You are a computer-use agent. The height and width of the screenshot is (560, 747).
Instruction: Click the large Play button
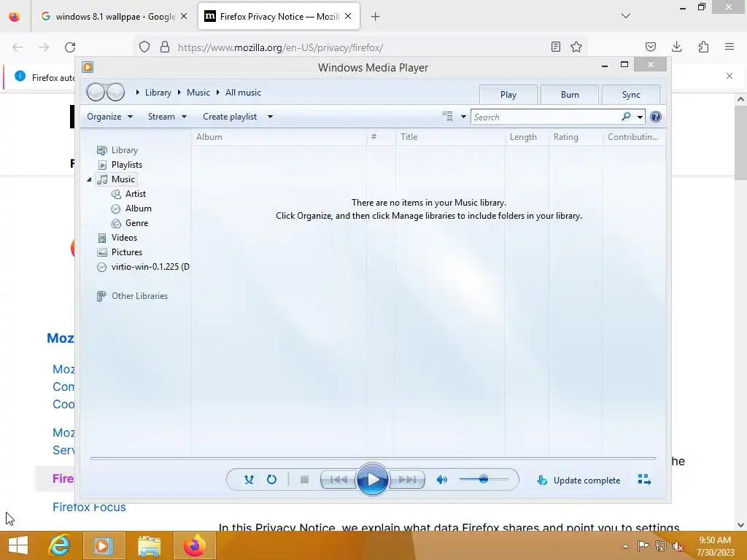[373, 480]
